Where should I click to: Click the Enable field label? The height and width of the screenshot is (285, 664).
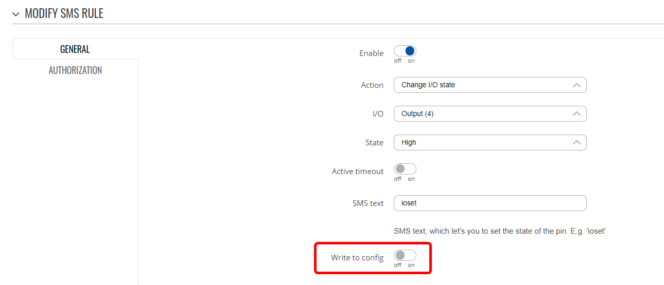coord(371,53)
